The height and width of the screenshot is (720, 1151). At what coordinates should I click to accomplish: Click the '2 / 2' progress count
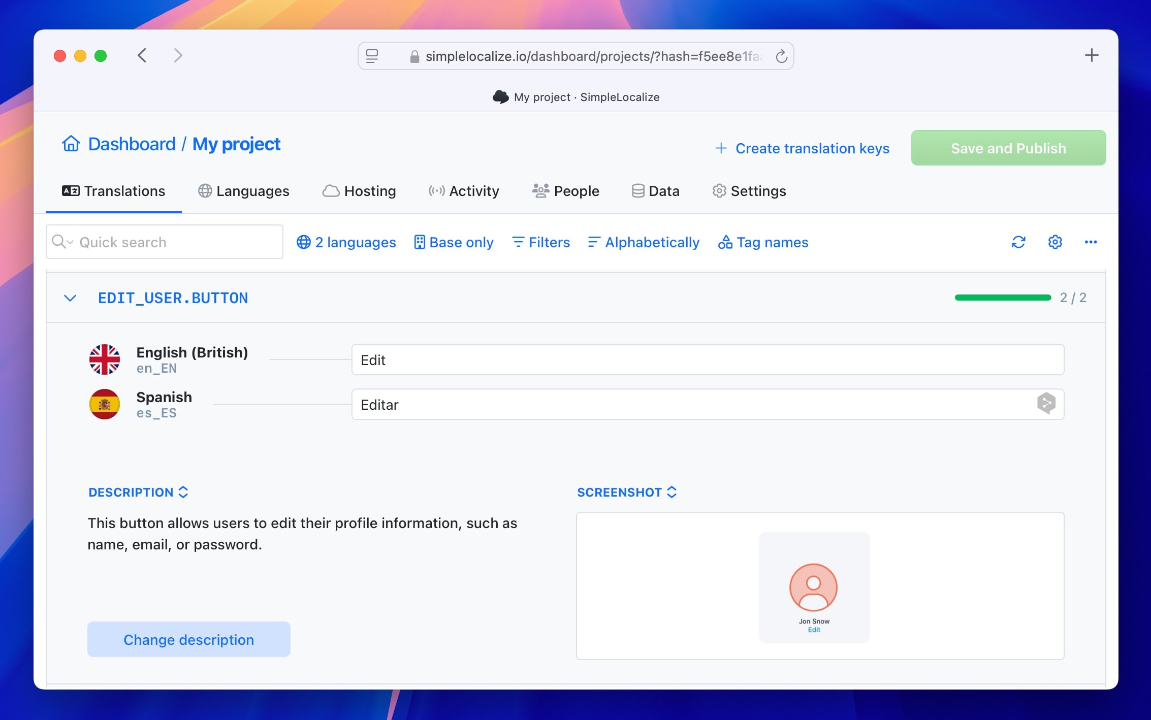point(1073,298)
